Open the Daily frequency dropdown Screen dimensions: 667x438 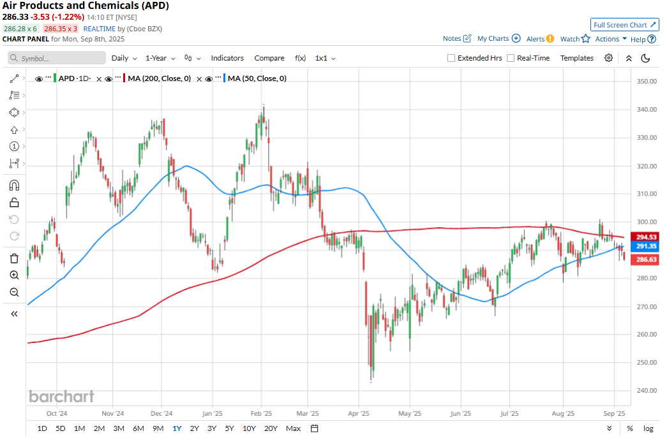coord(124,58)
